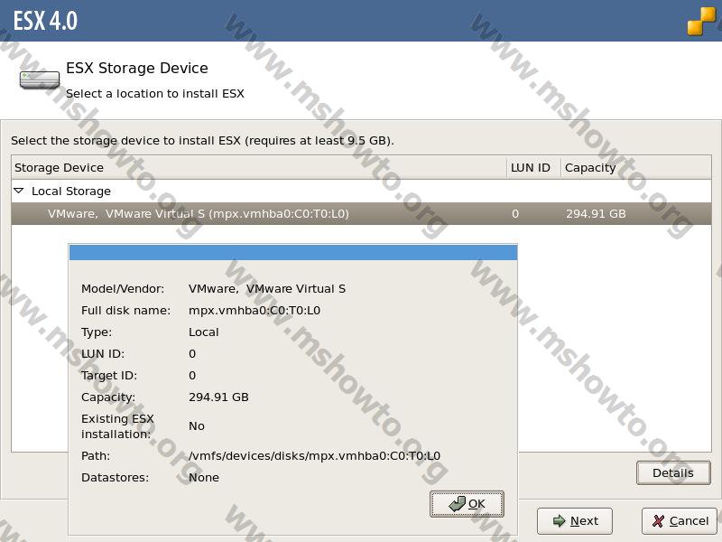
Task: Click the 'Select a location to install ESX' subtitle
Action: tap(155, 94)
